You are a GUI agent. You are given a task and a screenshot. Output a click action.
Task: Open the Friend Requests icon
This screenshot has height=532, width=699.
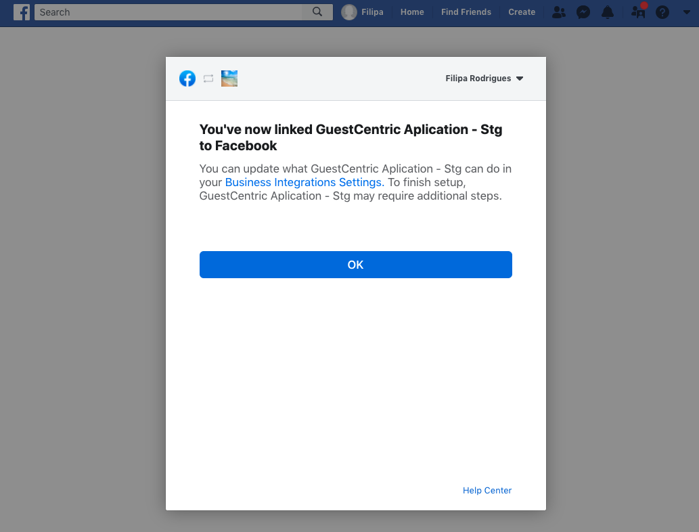click(x=558, y=12)
